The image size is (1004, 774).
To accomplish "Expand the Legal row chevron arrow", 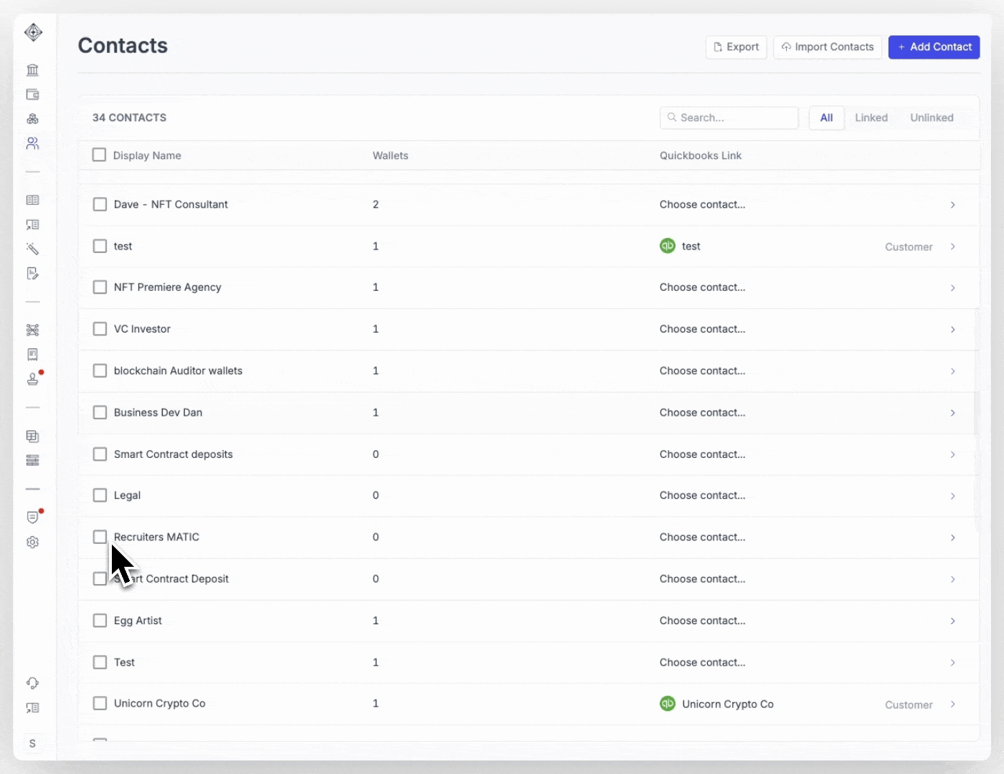I will [952, 496].
